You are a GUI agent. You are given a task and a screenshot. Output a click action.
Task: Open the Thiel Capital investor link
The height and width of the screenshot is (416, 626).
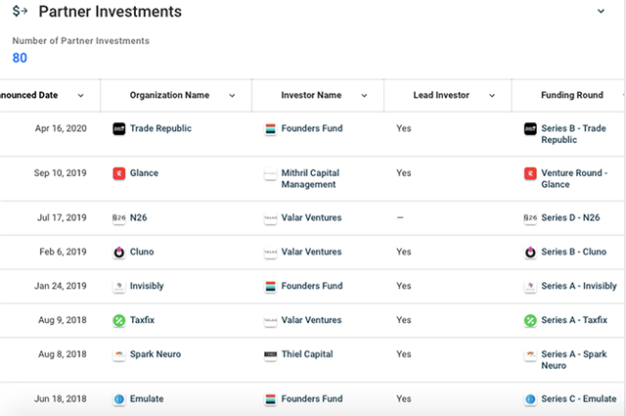[x=307, y=354]
